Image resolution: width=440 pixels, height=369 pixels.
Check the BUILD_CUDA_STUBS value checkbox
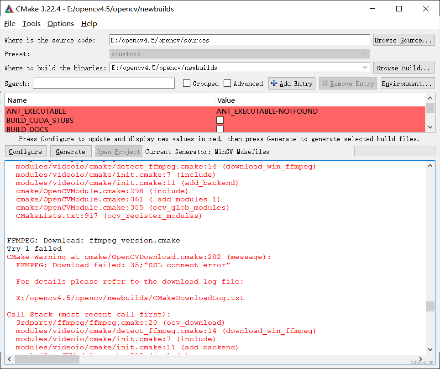click(220, 120)
